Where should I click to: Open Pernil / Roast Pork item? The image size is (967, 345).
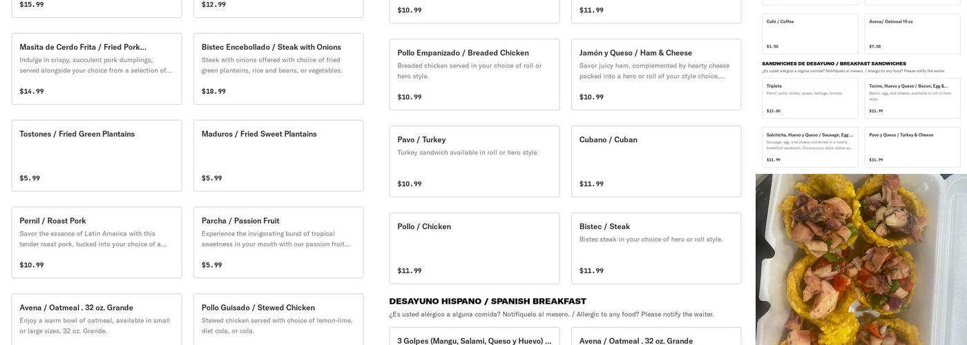(x=97, y=243)
